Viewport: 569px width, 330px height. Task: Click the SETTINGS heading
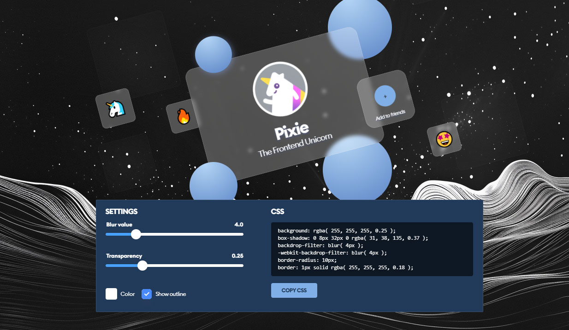tap(121, 212)
